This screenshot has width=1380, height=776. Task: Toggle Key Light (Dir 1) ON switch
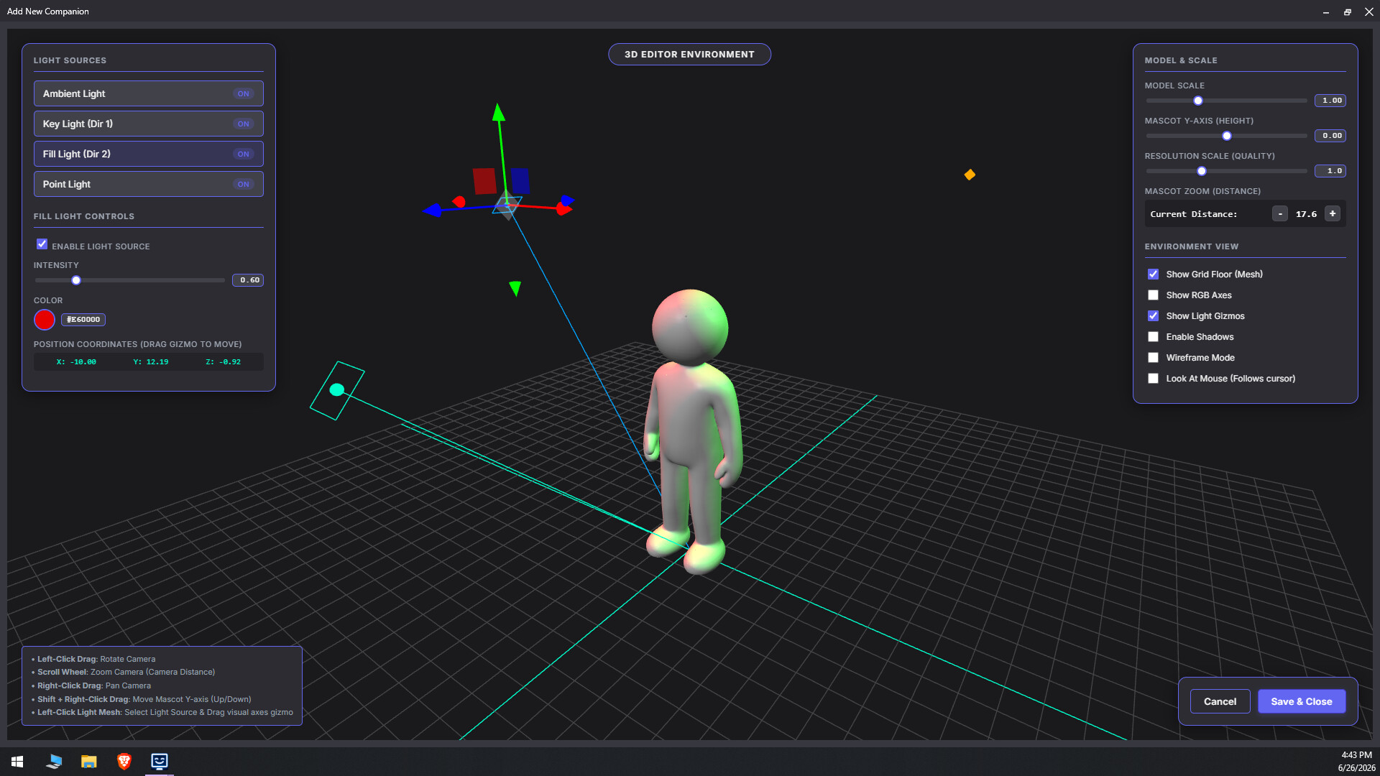pos(244,124)
